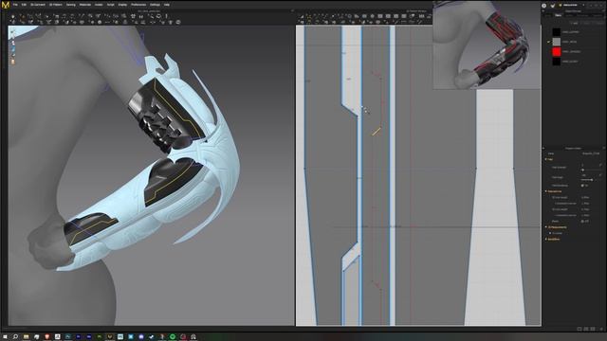Open the Sewing menu
The width and height of the screenshot is (607, 341).
coord(71,5)
